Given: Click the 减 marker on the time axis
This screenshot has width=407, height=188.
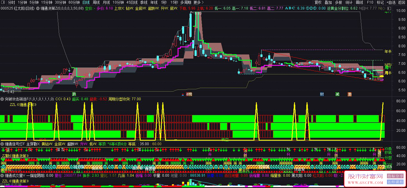Looking at the screenshot, I should click(x=337, y=94).
